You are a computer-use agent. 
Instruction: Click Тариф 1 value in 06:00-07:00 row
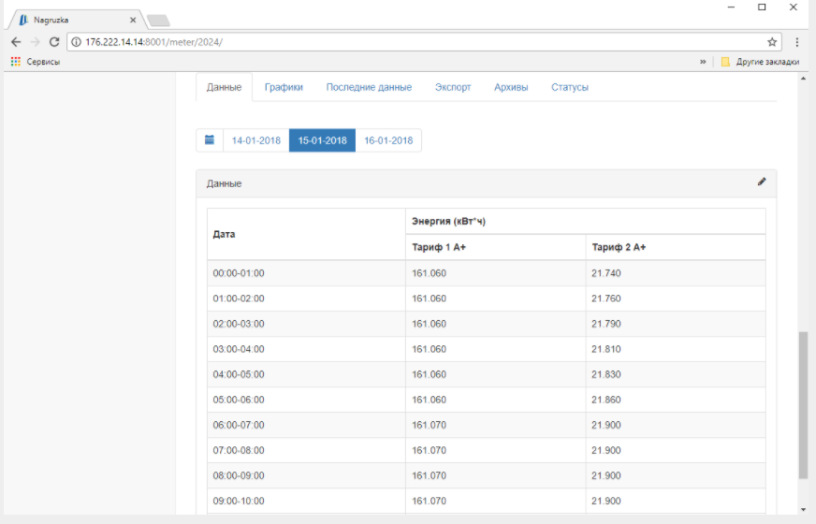(x=429, y=425)
